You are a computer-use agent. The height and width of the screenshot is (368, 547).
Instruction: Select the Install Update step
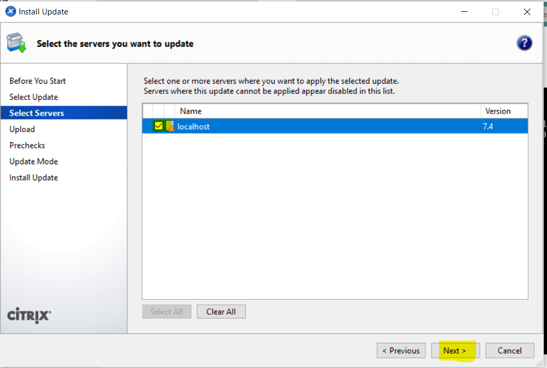point(33,177)
